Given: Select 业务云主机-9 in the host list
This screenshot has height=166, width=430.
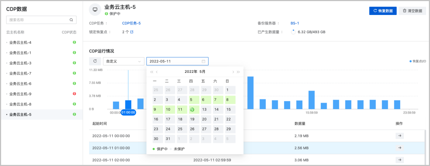Looking at the screenshot, I should tap(20, 94).
